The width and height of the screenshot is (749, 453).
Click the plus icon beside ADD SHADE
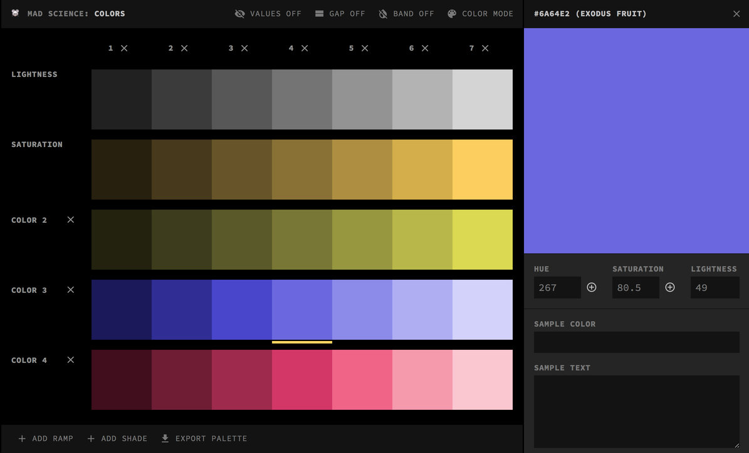tap(92, 438)
